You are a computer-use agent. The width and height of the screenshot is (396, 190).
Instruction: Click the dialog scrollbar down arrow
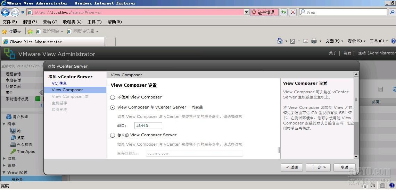(356, 156)
